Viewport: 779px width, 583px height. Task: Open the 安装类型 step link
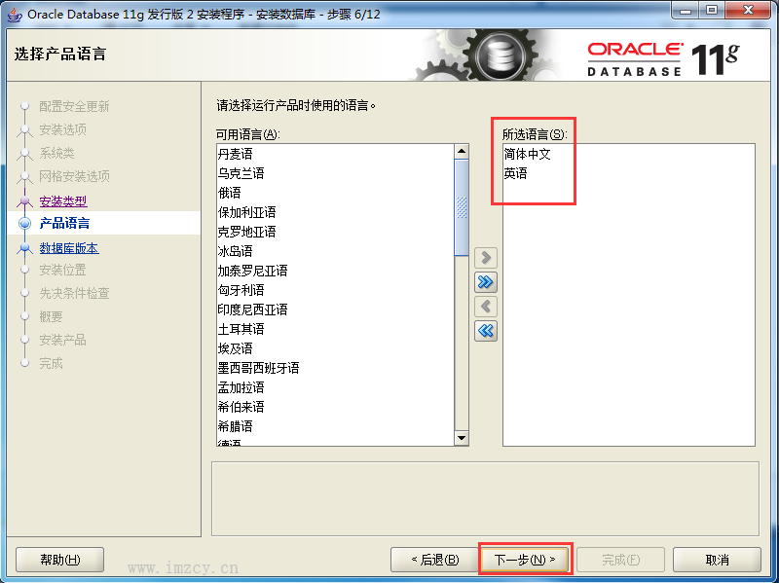coord(63,201)
